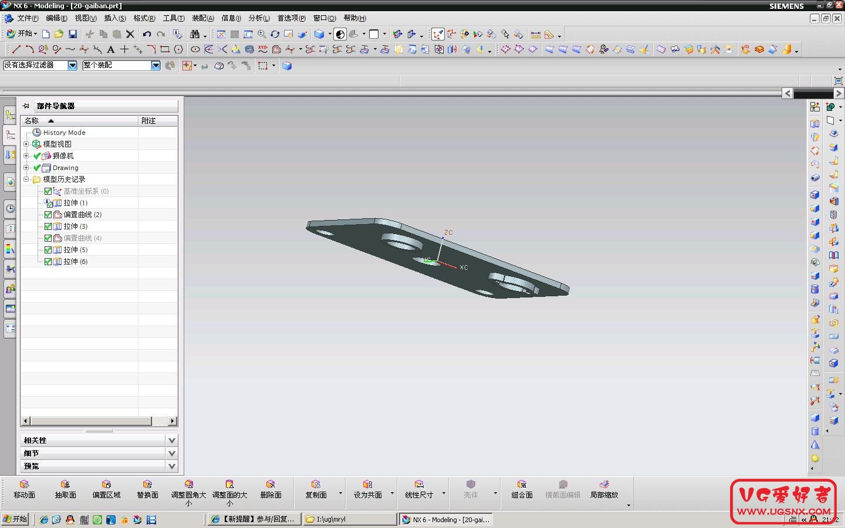This screenshot has width=845, height=528.
Task: Toggle checkbox for 基准坐标系 (0)
Action: pyautogui.click(x=48, y=191)
